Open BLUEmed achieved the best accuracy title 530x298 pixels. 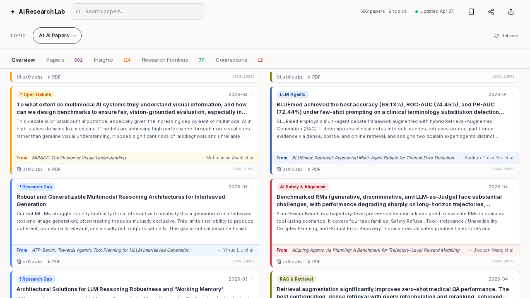click(x=391, y=108)
